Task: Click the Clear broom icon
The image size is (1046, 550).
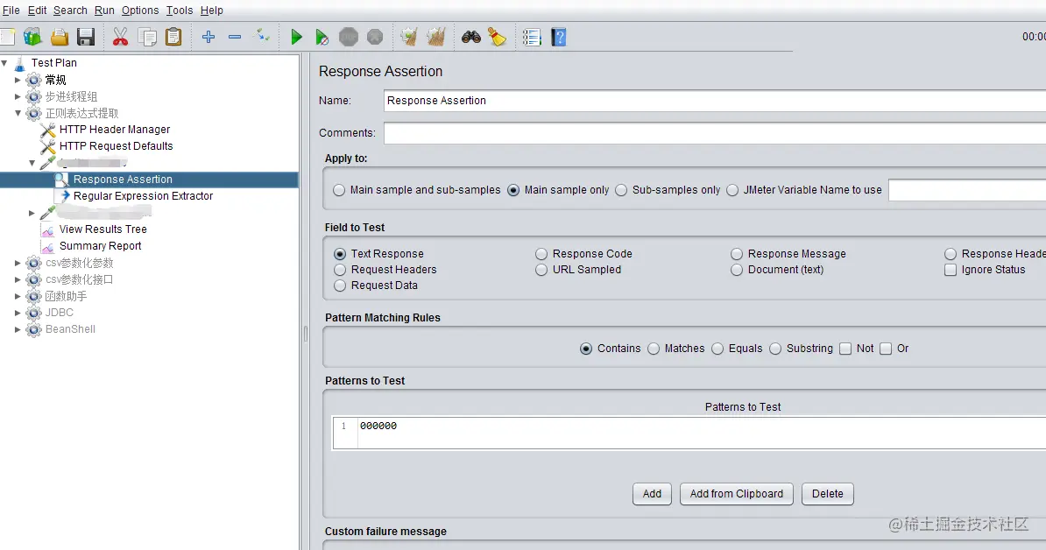Action: (409, 38)
